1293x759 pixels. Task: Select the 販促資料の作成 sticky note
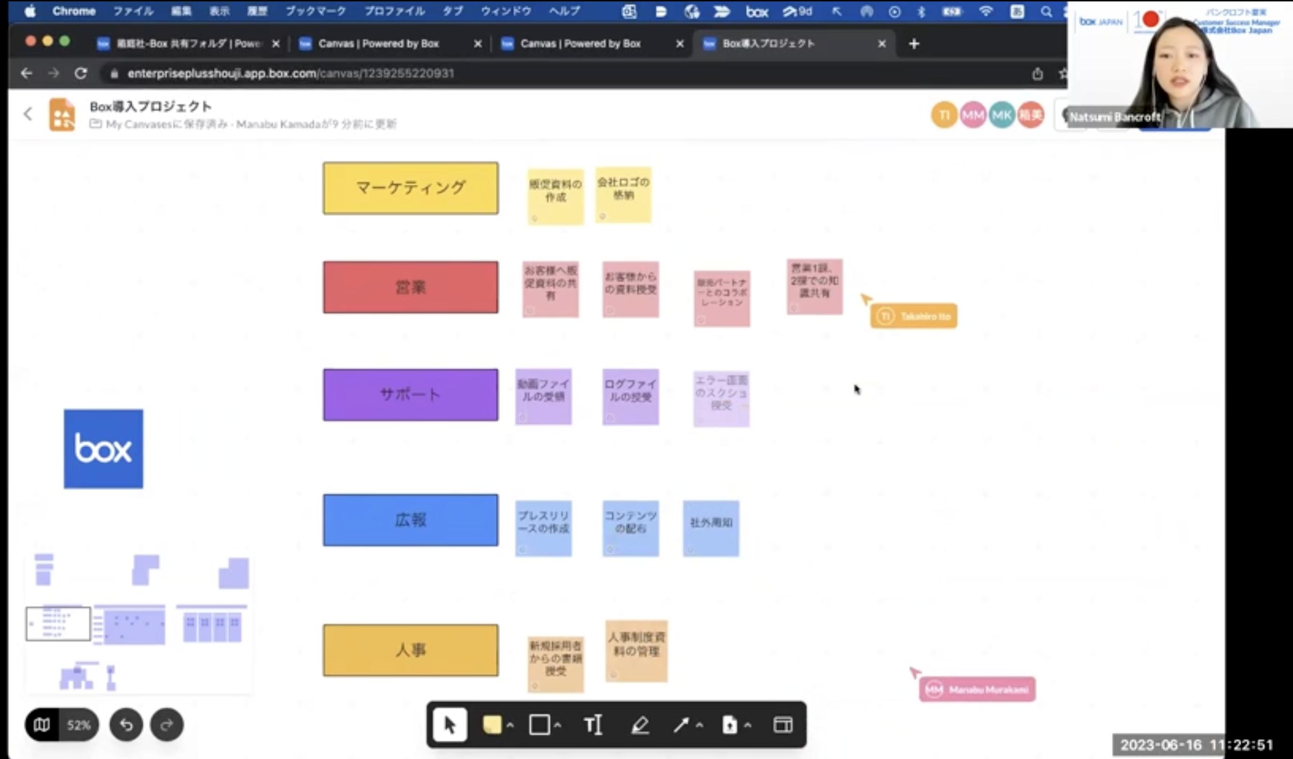(556, 196)
